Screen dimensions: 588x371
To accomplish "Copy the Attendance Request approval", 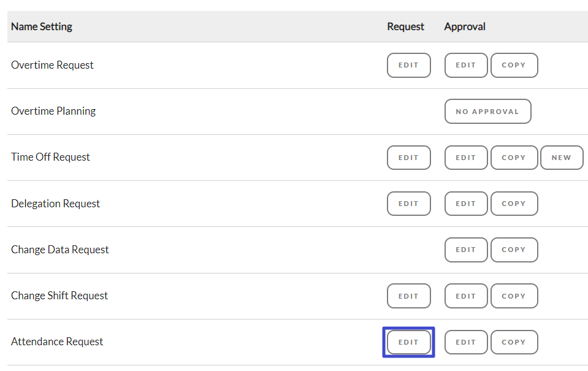I will coord(514,342).
